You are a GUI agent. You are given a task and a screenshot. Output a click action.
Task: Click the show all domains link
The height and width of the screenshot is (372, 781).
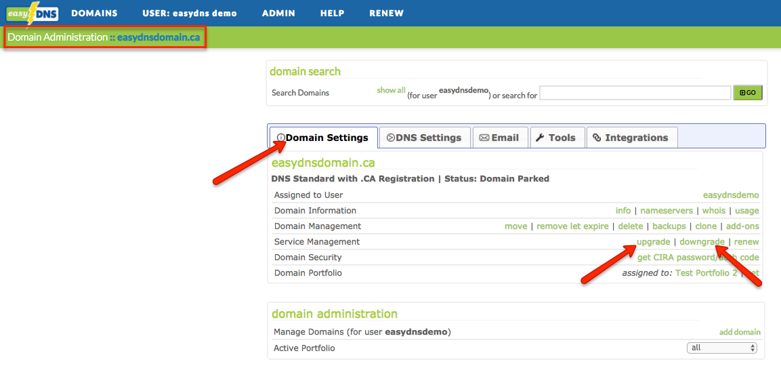(x=391, y=90)
